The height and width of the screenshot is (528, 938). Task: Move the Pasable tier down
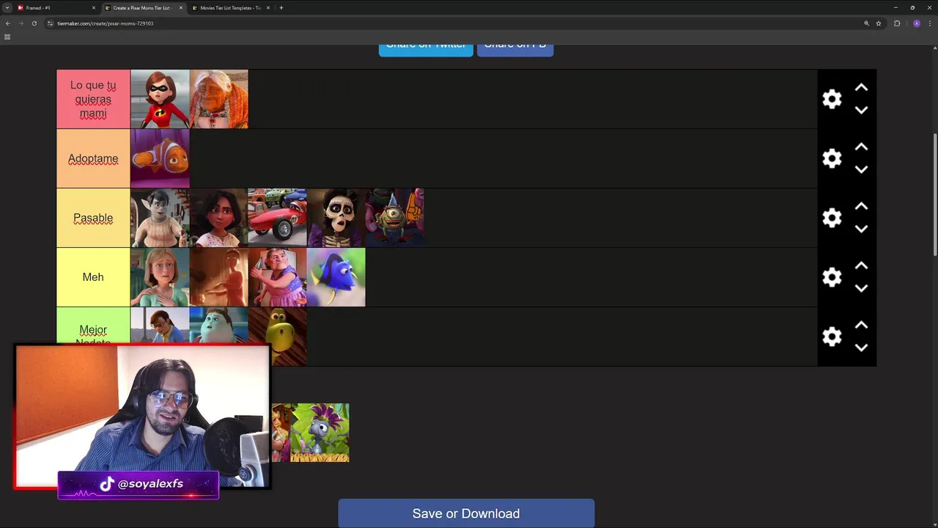(x=861, y=229)
